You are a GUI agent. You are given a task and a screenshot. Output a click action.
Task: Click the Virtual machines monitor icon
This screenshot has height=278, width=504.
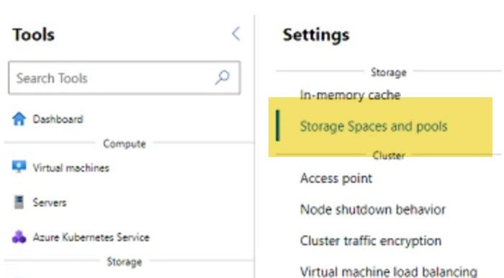(19, 167)
